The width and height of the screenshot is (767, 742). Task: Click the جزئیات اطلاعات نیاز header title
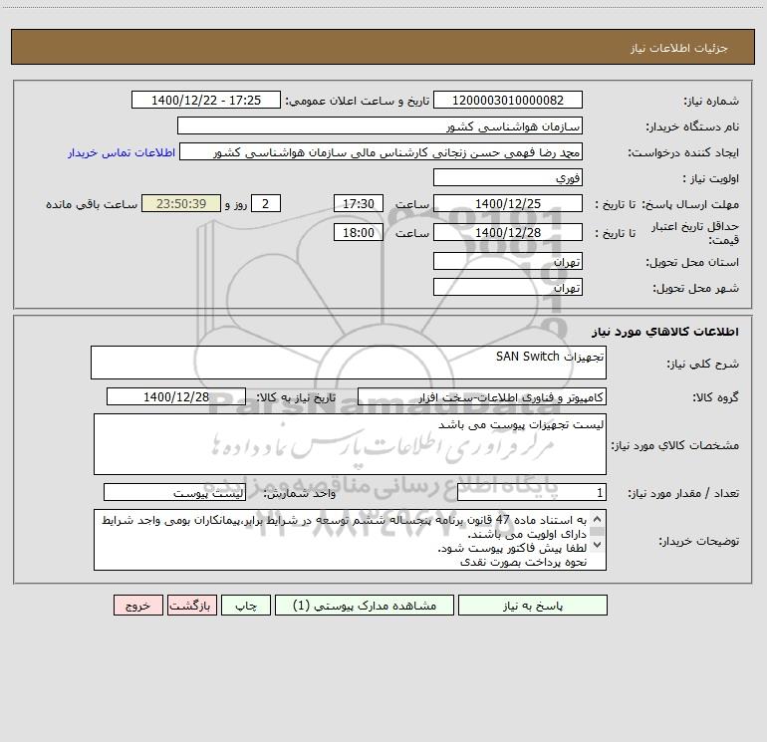[x=678, y=48]
